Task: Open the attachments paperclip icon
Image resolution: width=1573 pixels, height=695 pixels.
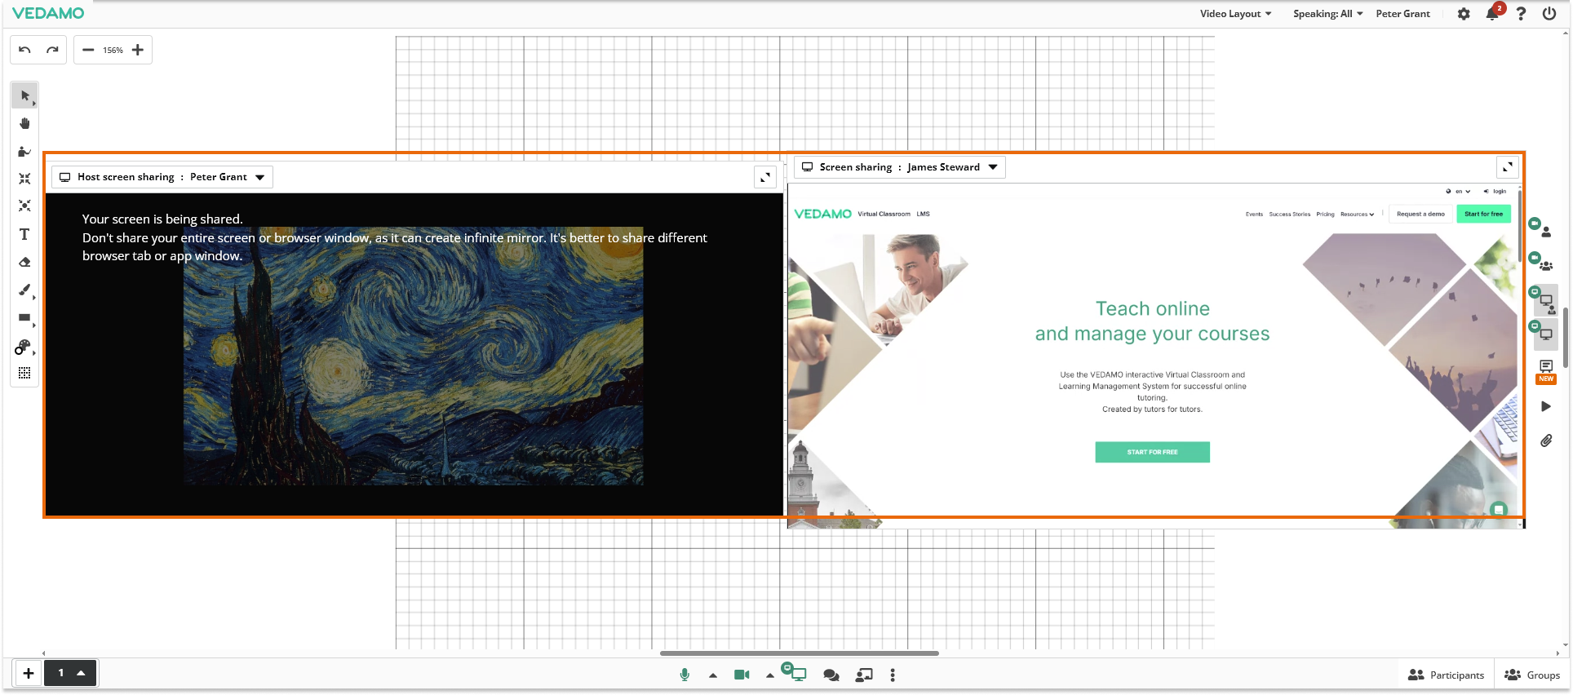Action: point(1546,440)
